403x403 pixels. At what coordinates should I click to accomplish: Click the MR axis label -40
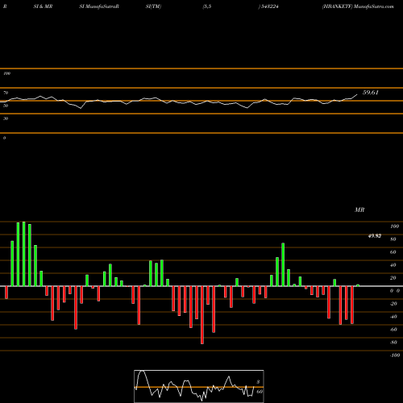pos(393,317)
